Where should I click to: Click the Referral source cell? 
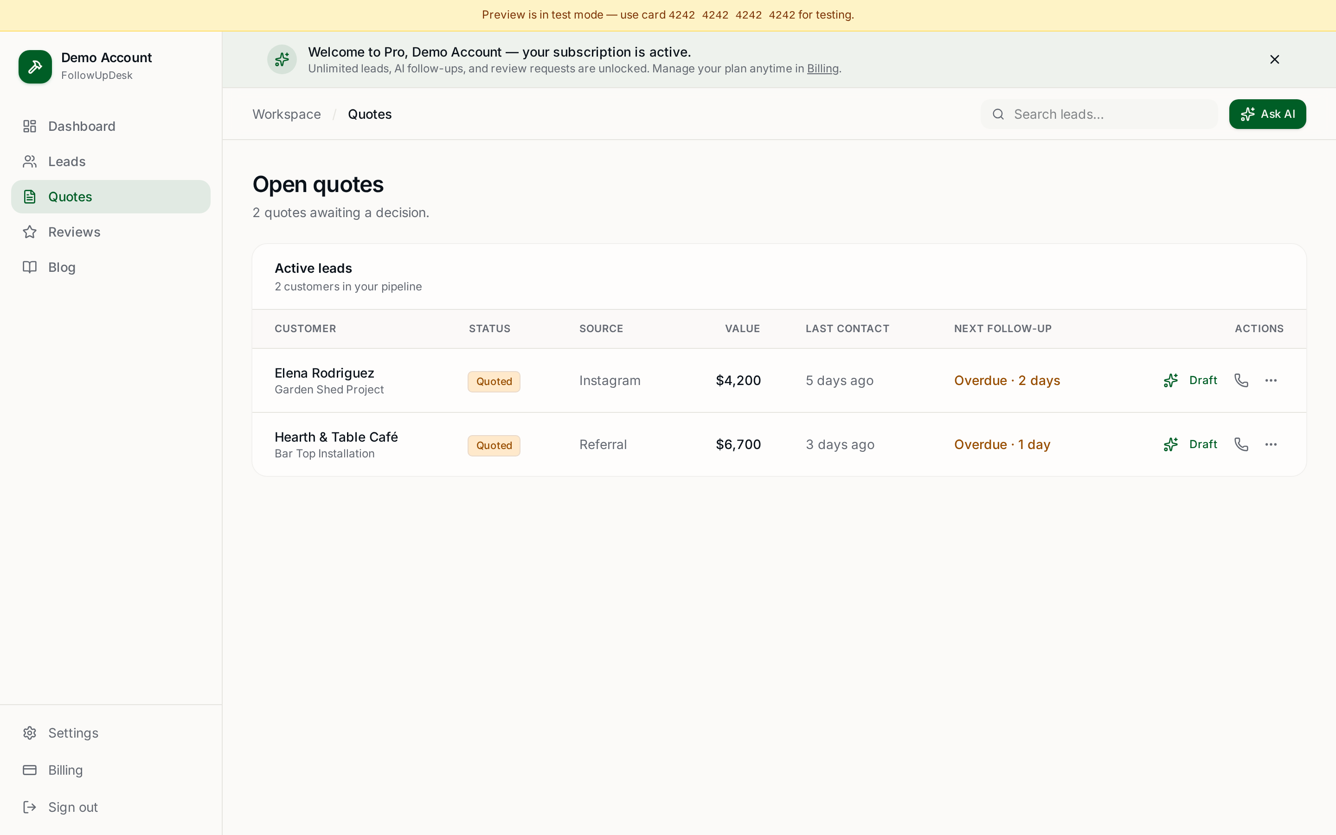(x=603, y=444)
